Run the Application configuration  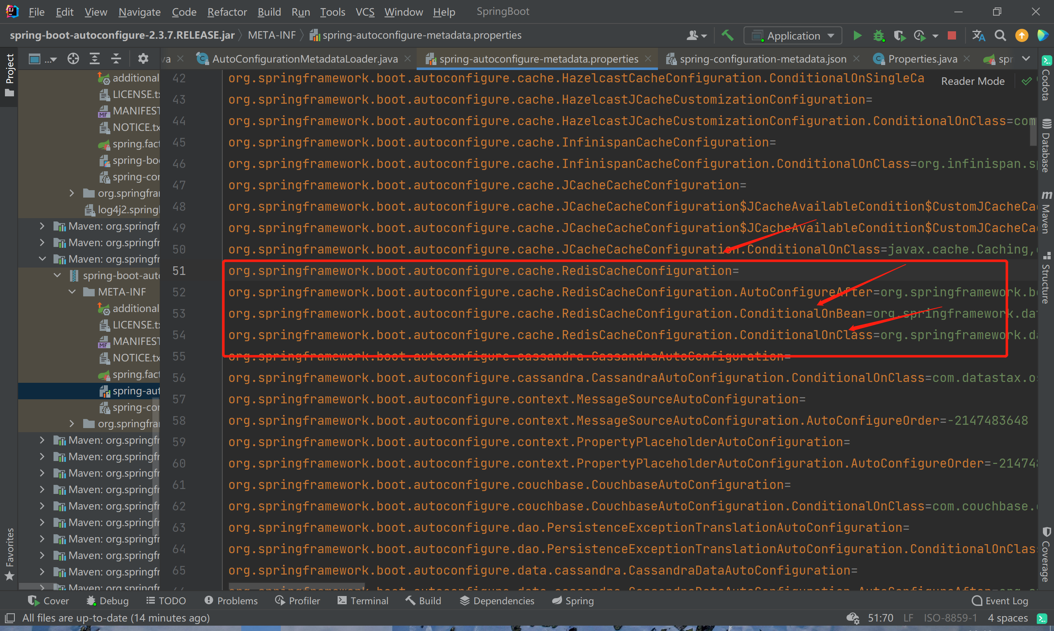(858, 36)
